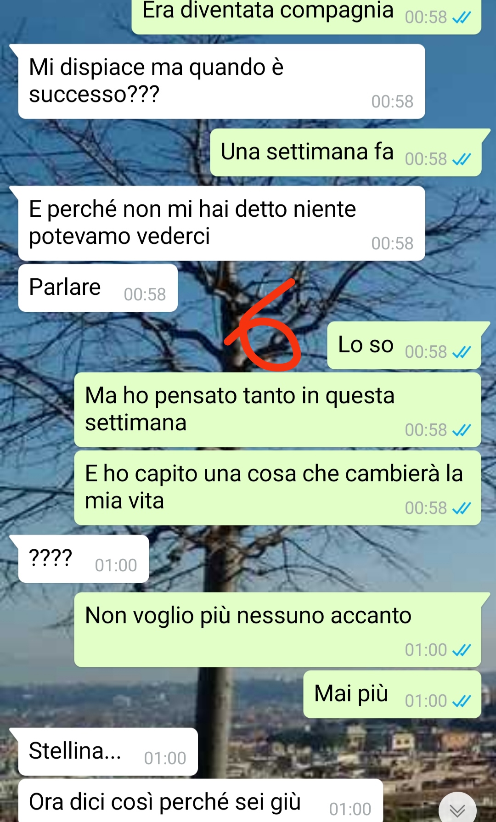Tap ticks on 'E ho capito una cosa' message
Screen dimensions: 496x822
[462, 508]
